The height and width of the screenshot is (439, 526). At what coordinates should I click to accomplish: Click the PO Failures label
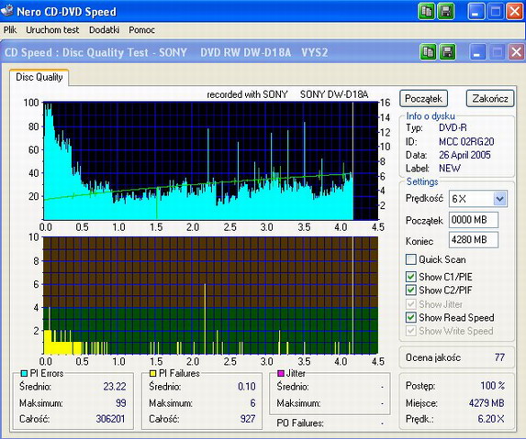tap(300, 423)
